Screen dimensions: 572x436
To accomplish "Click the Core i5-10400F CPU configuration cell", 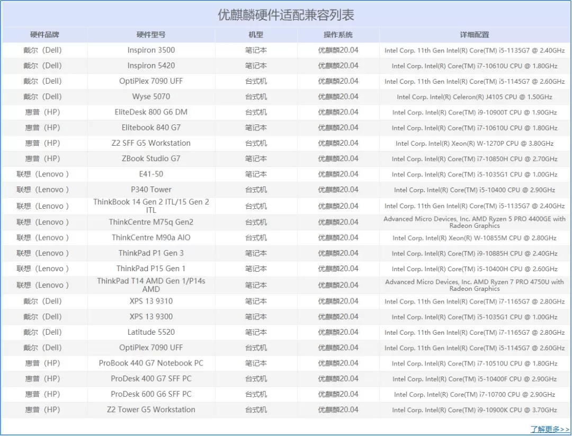I will [475, 379].
